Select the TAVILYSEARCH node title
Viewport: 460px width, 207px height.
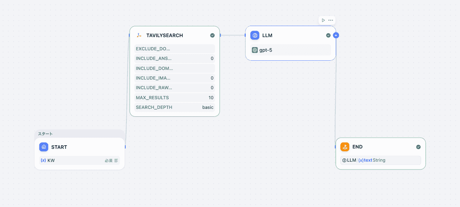pyautogui.click(x=165, y=35)
